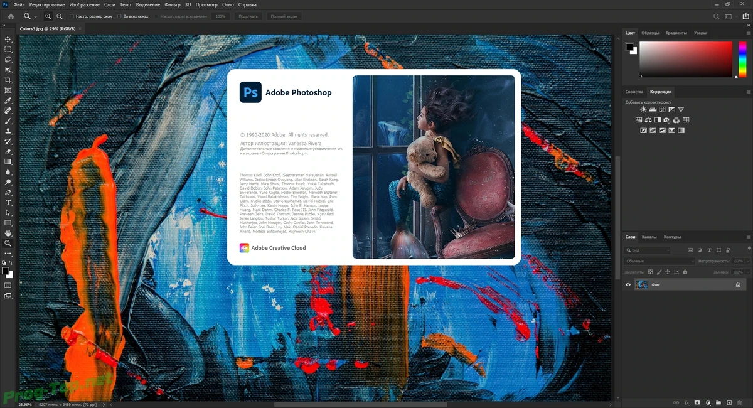
Task: Add a Curves adjustment
Action: 662,109
